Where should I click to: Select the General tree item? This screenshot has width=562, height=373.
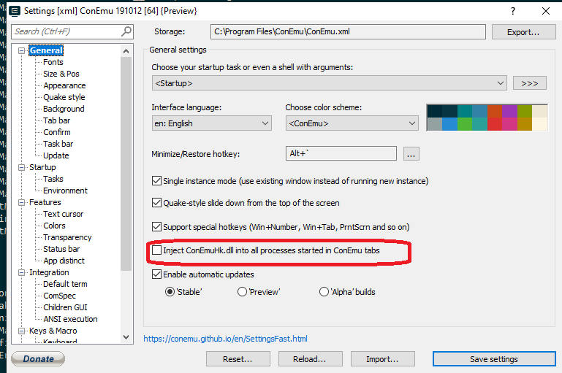pos(46,50)
